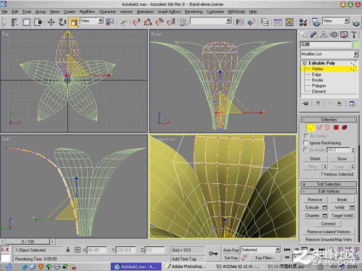This screenshot has width=362, height=271.
Task: Open the Hierarchy command panel tab
Action: pos(323,35)
